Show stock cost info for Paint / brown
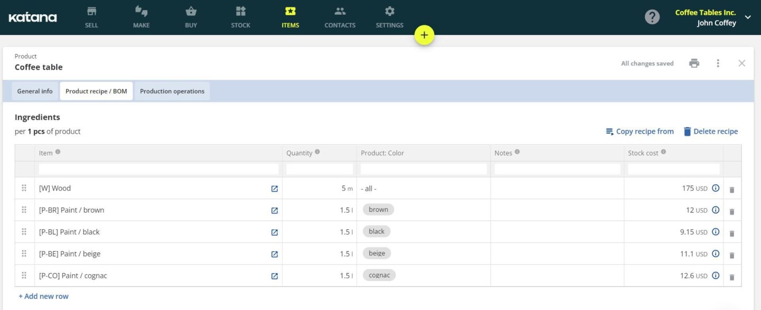 pyautogui.click(x=716, y=210)
